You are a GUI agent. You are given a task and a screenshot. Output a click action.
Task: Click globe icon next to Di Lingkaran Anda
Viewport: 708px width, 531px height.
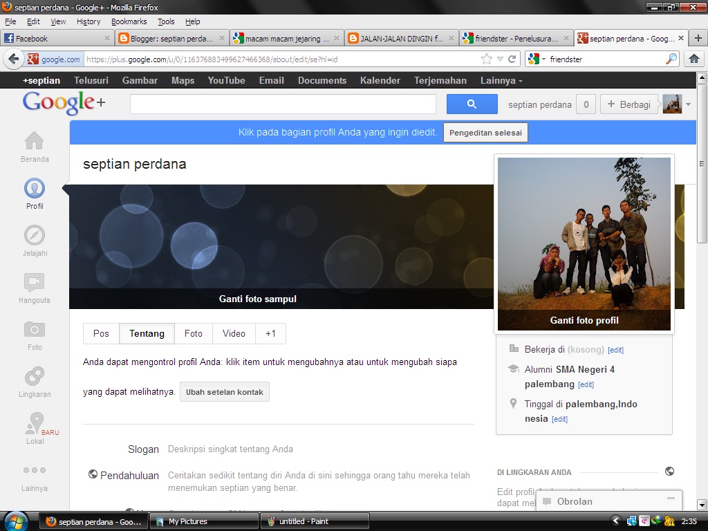coord(669,472)
